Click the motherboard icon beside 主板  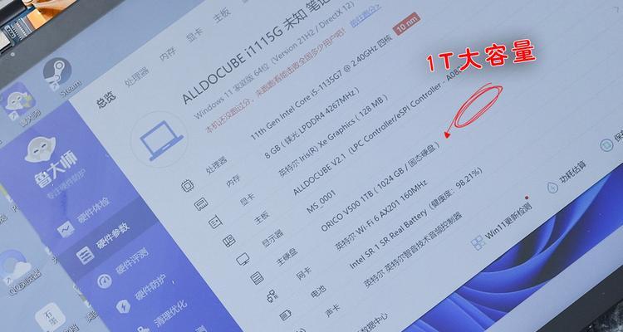click(229, 241)
